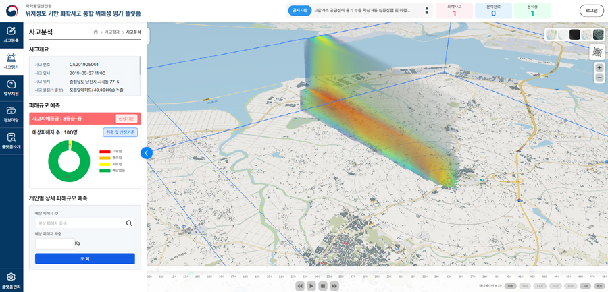
Task: Click the 로그인 button
Action: [591, 11]
